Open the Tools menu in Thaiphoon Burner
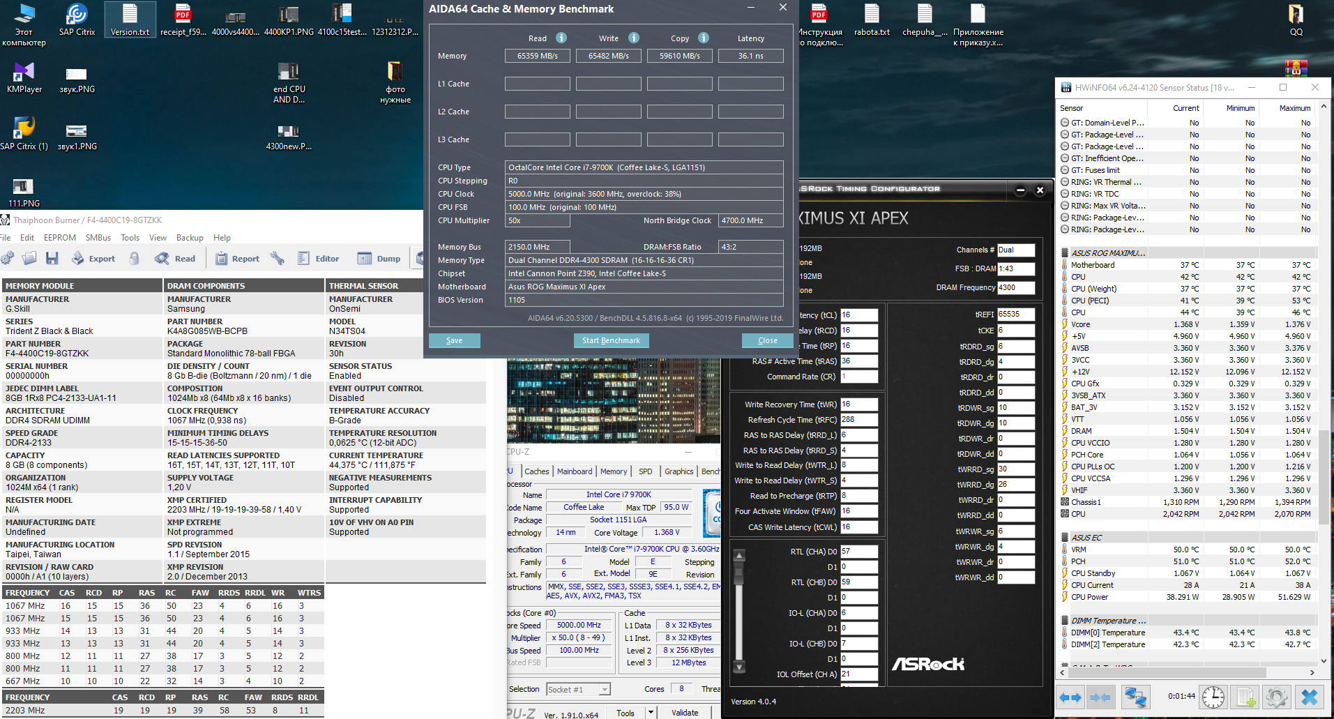The image size is (1334, 719). point(130,238)
